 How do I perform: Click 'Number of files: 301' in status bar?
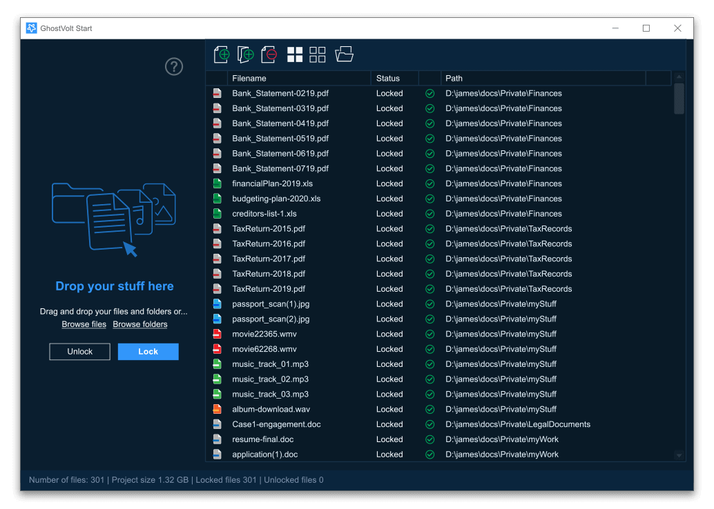pyautogui.click(x=66, y=480)
